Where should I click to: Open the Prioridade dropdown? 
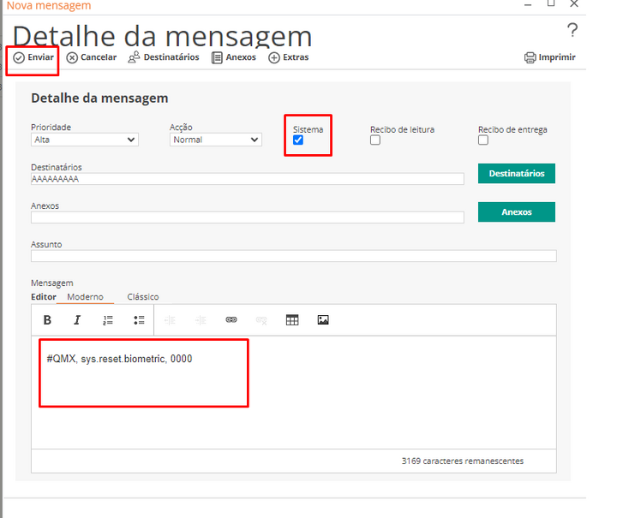[x=85, y=140]
